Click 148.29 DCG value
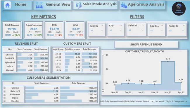Viewport: 190px width, 108px height. [x=75, y=29]
